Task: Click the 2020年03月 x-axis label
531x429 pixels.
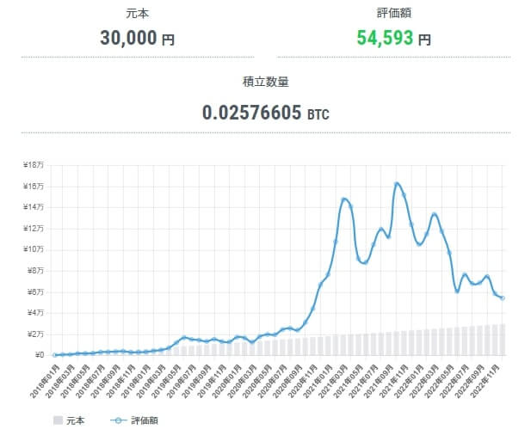Action: 242,382
